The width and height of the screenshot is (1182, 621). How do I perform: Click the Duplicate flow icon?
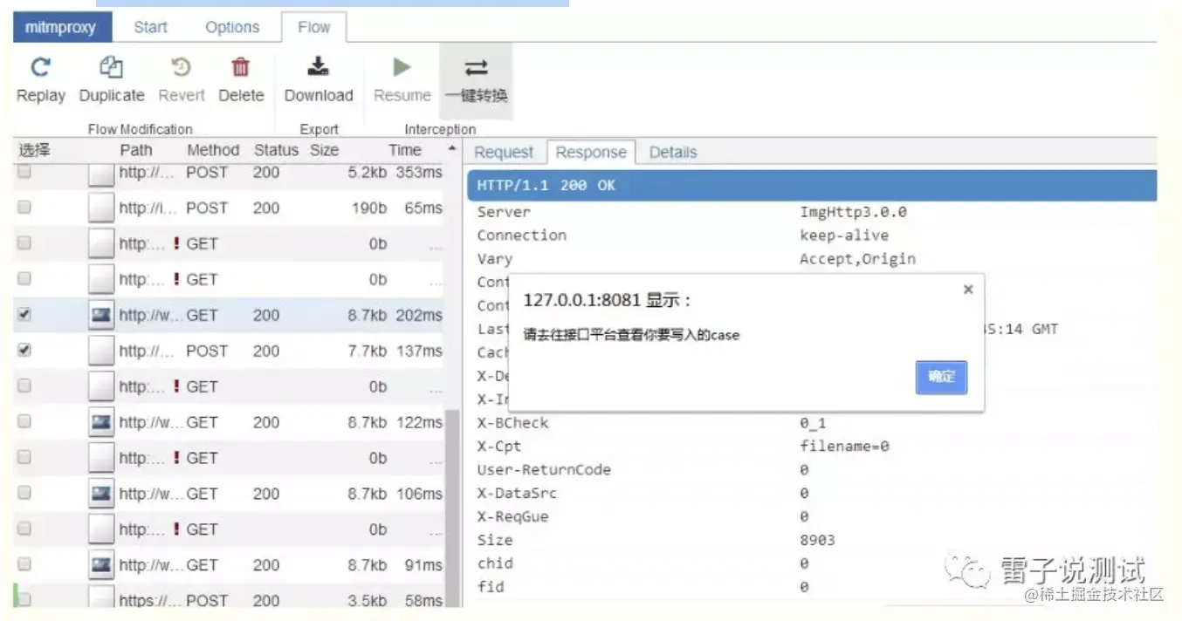click(x=111, y=67)
